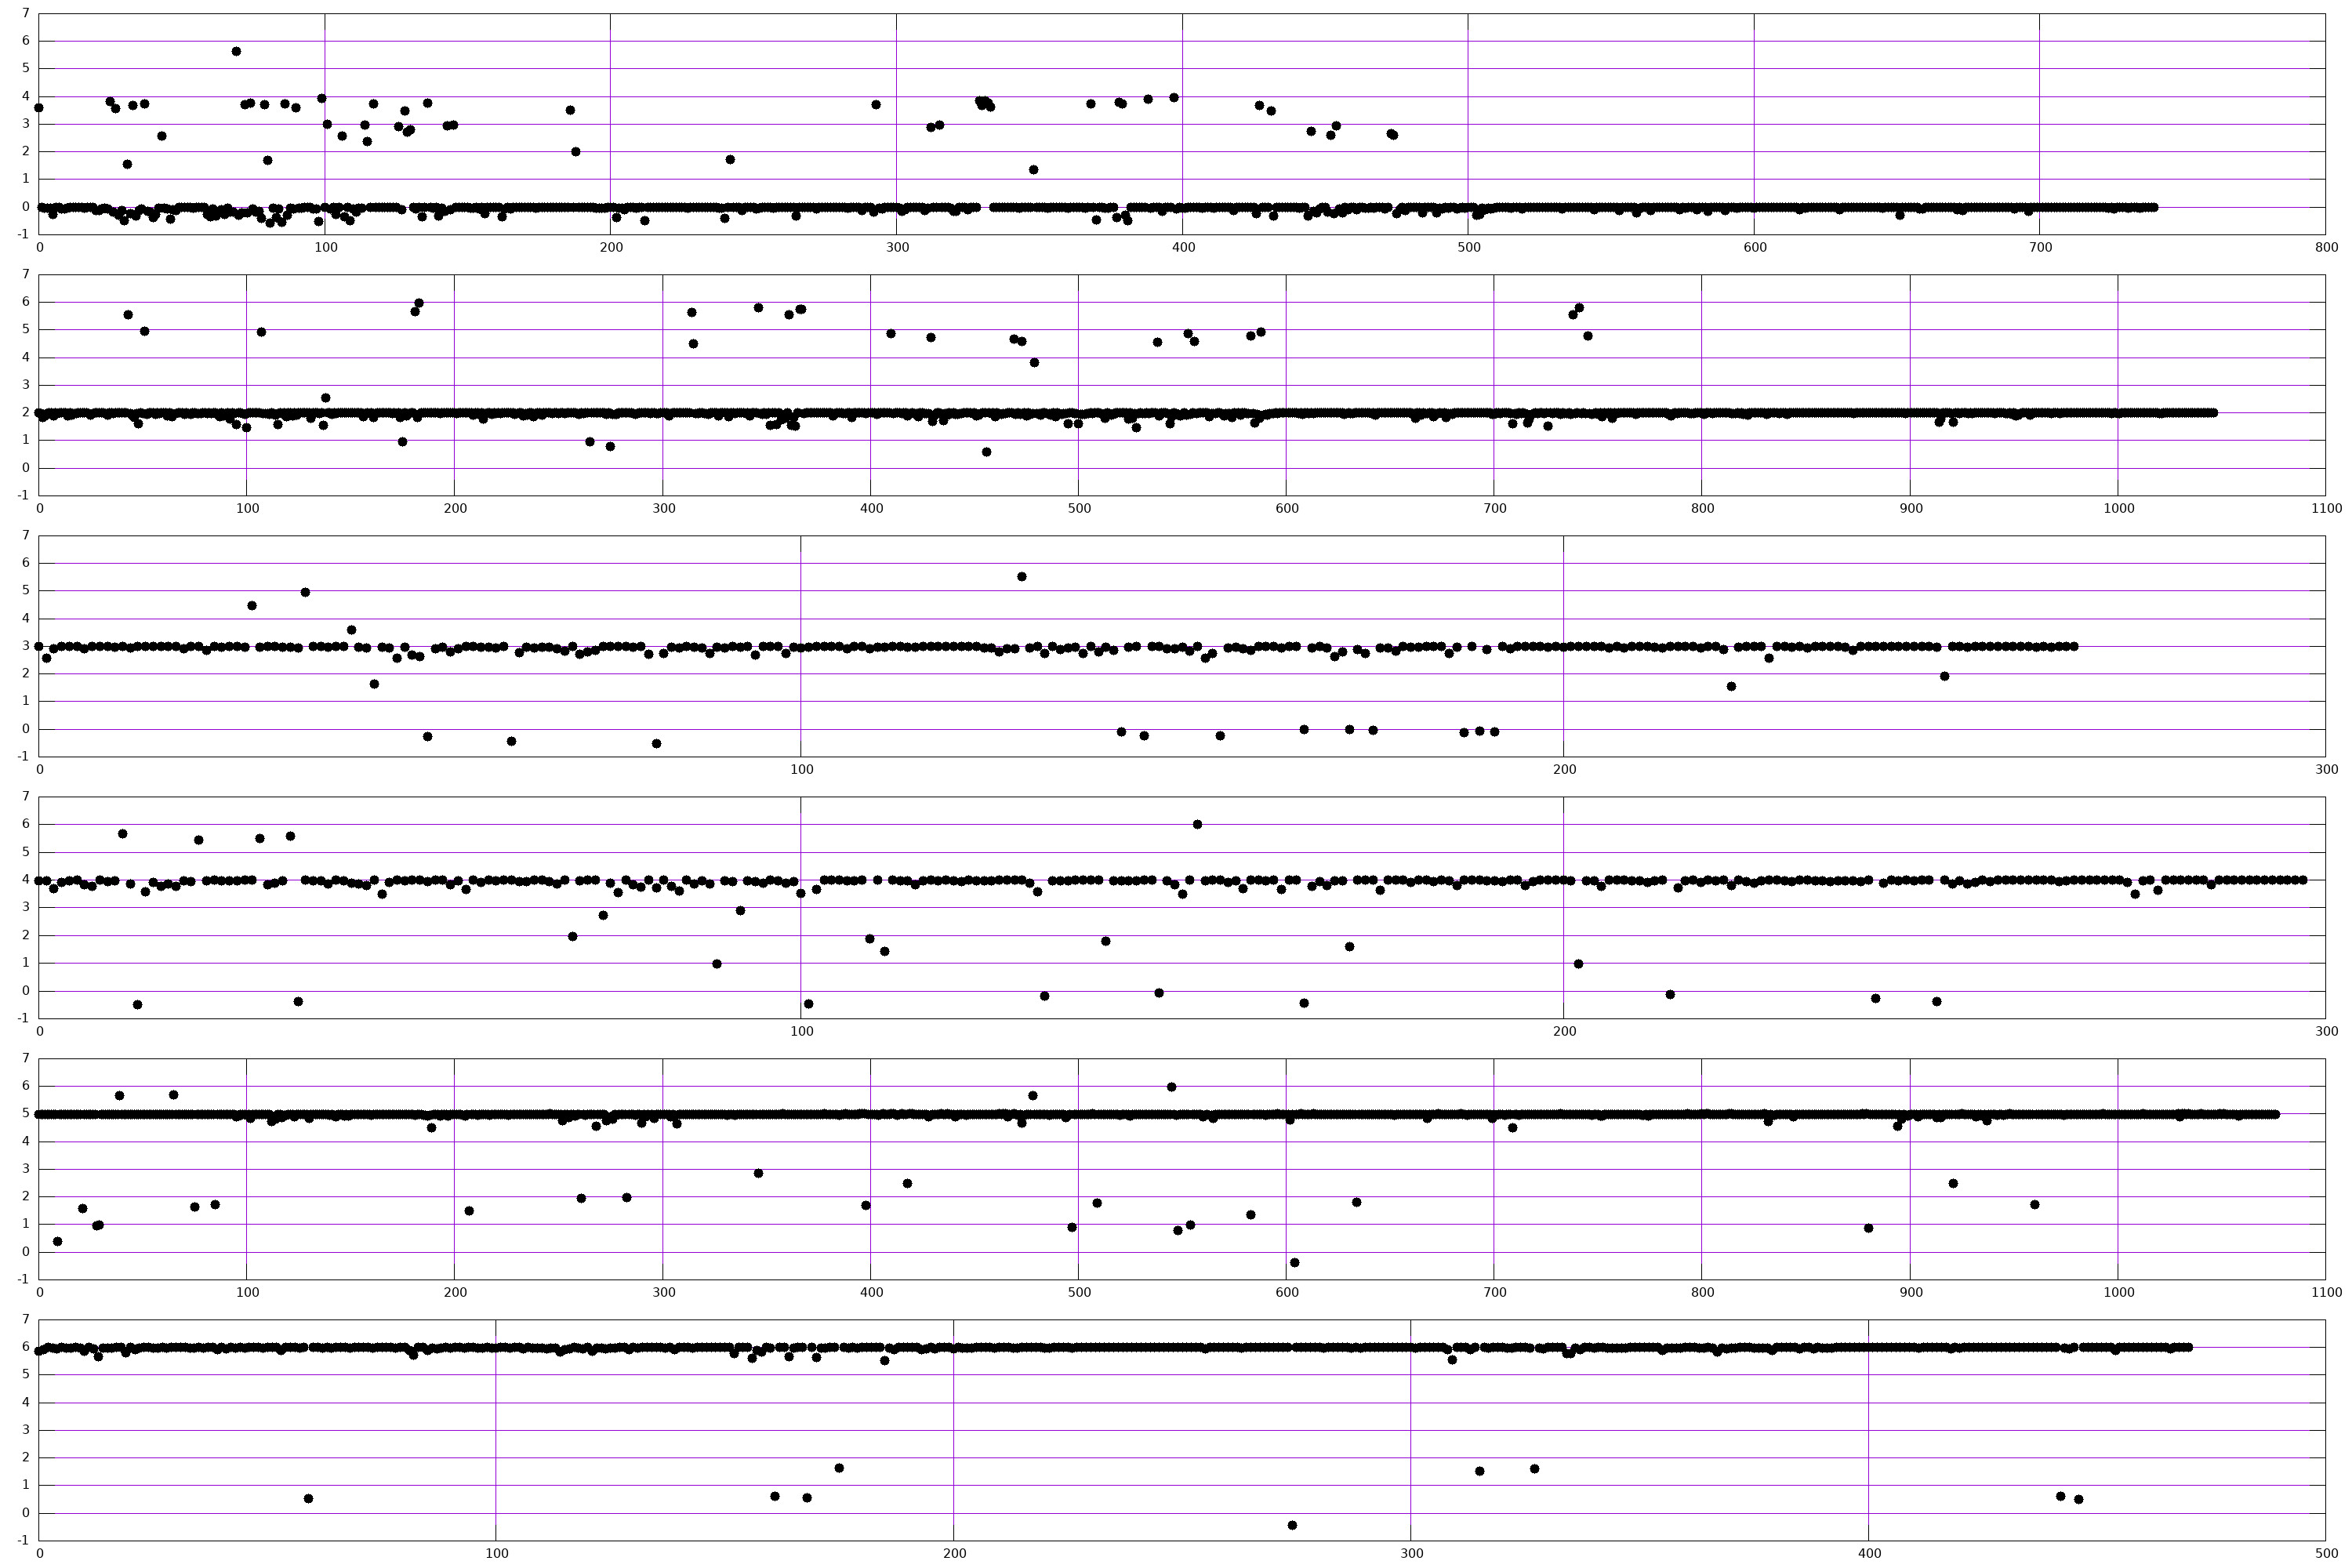Click y-axis label 7 of the top plot
The image size is (2352, 1568).
(x=26, y=14)
